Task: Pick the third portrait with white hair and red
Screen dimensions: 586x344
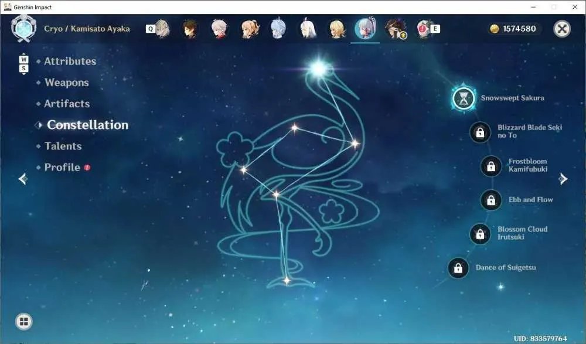Action: coord(219,28)
